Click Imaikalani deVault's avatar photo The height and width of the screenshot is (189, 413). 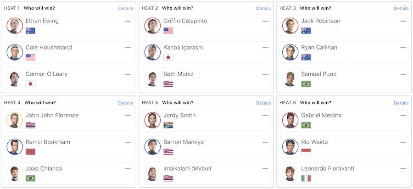(152, 173)
